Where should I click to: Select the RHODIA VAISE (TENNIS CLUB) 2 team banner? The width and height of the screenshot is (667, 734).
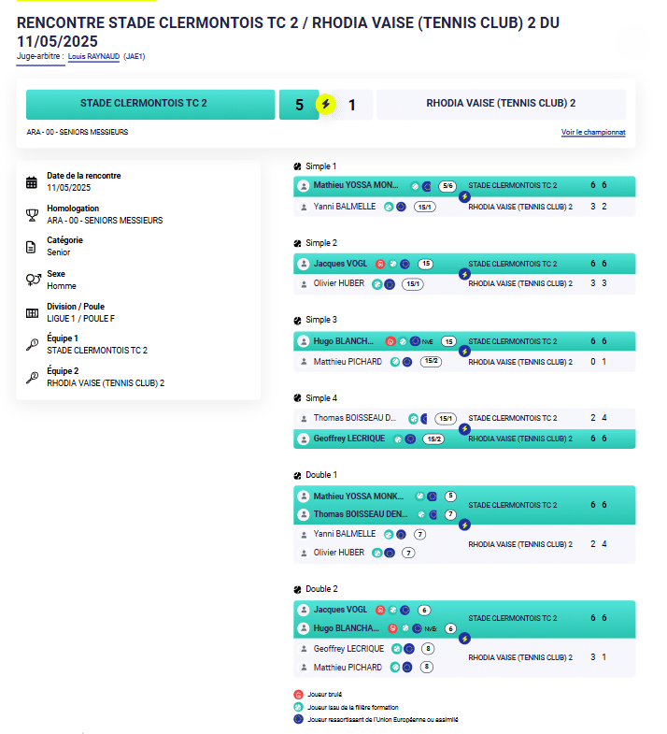click(501, 104)
